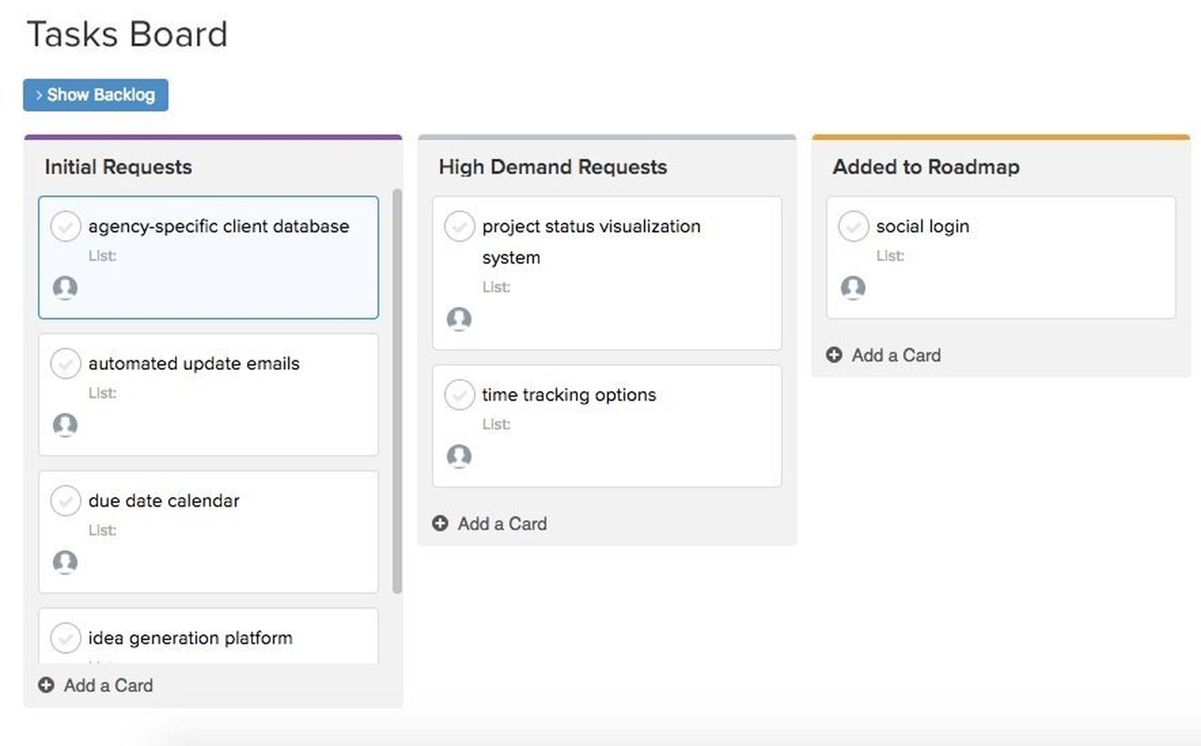Click assignee avatar on agency-specific client database card

pos(65,287)
